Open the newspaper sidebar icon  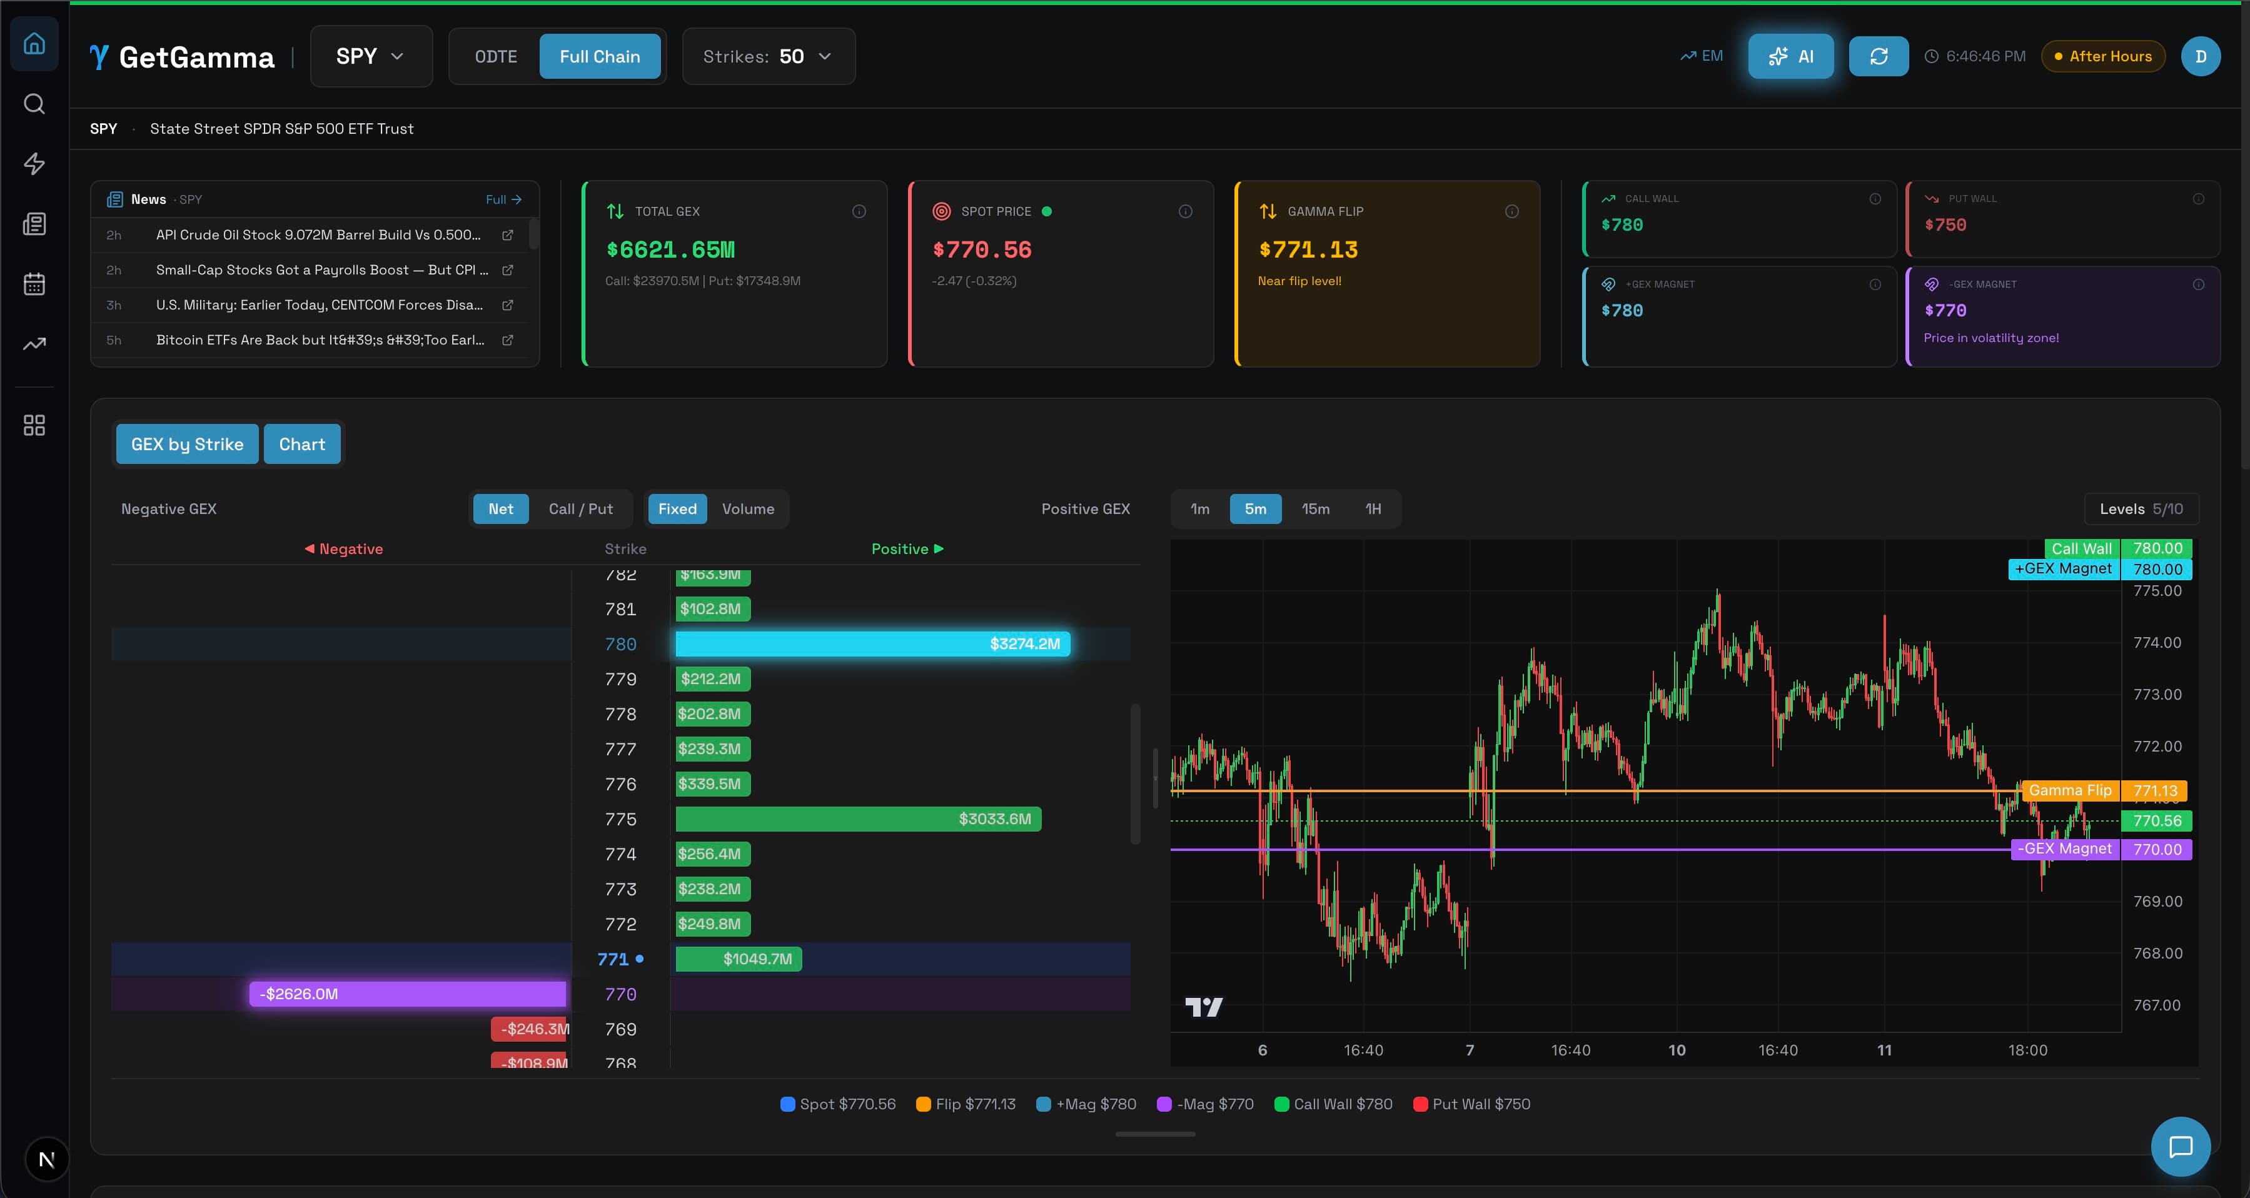34,224
